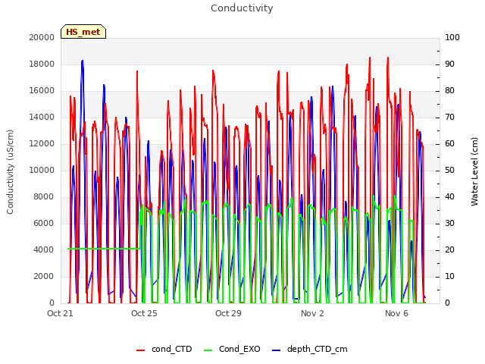Click the 20 water level axis label
The image size is (485, 364).
[449, 250]
